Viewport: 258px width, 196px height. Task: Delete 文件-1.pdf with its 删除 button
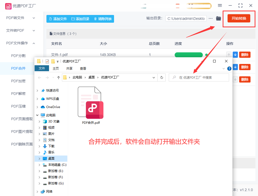[245, 55]
